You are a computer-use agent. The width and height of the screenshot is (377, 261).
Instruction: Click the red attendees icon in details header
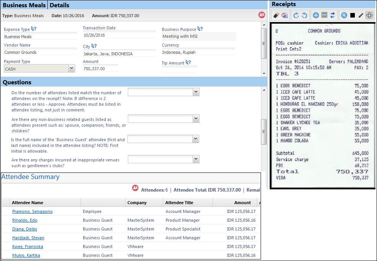[x=261, y=15]
